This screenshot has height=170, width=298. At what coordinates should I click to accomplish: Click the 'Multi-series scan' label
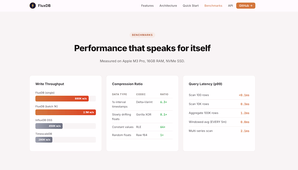[200, 131]
